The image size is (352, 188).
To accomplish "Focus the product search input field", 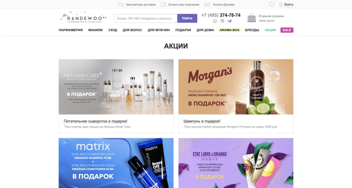I will click(x=146, y=18).
